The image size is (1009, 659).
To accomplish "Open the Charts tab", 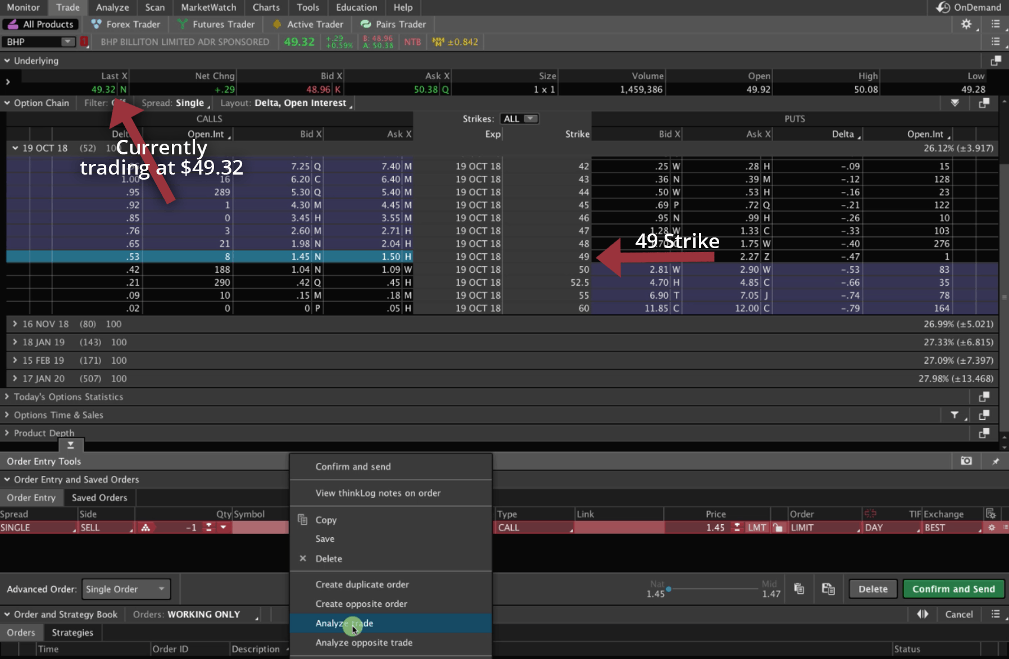I will coord(266,7).
